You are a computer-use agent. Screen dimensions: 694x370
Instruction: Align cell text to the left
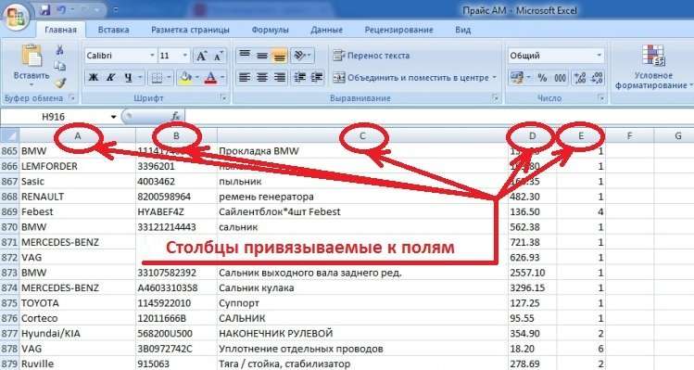pos(245,78)
